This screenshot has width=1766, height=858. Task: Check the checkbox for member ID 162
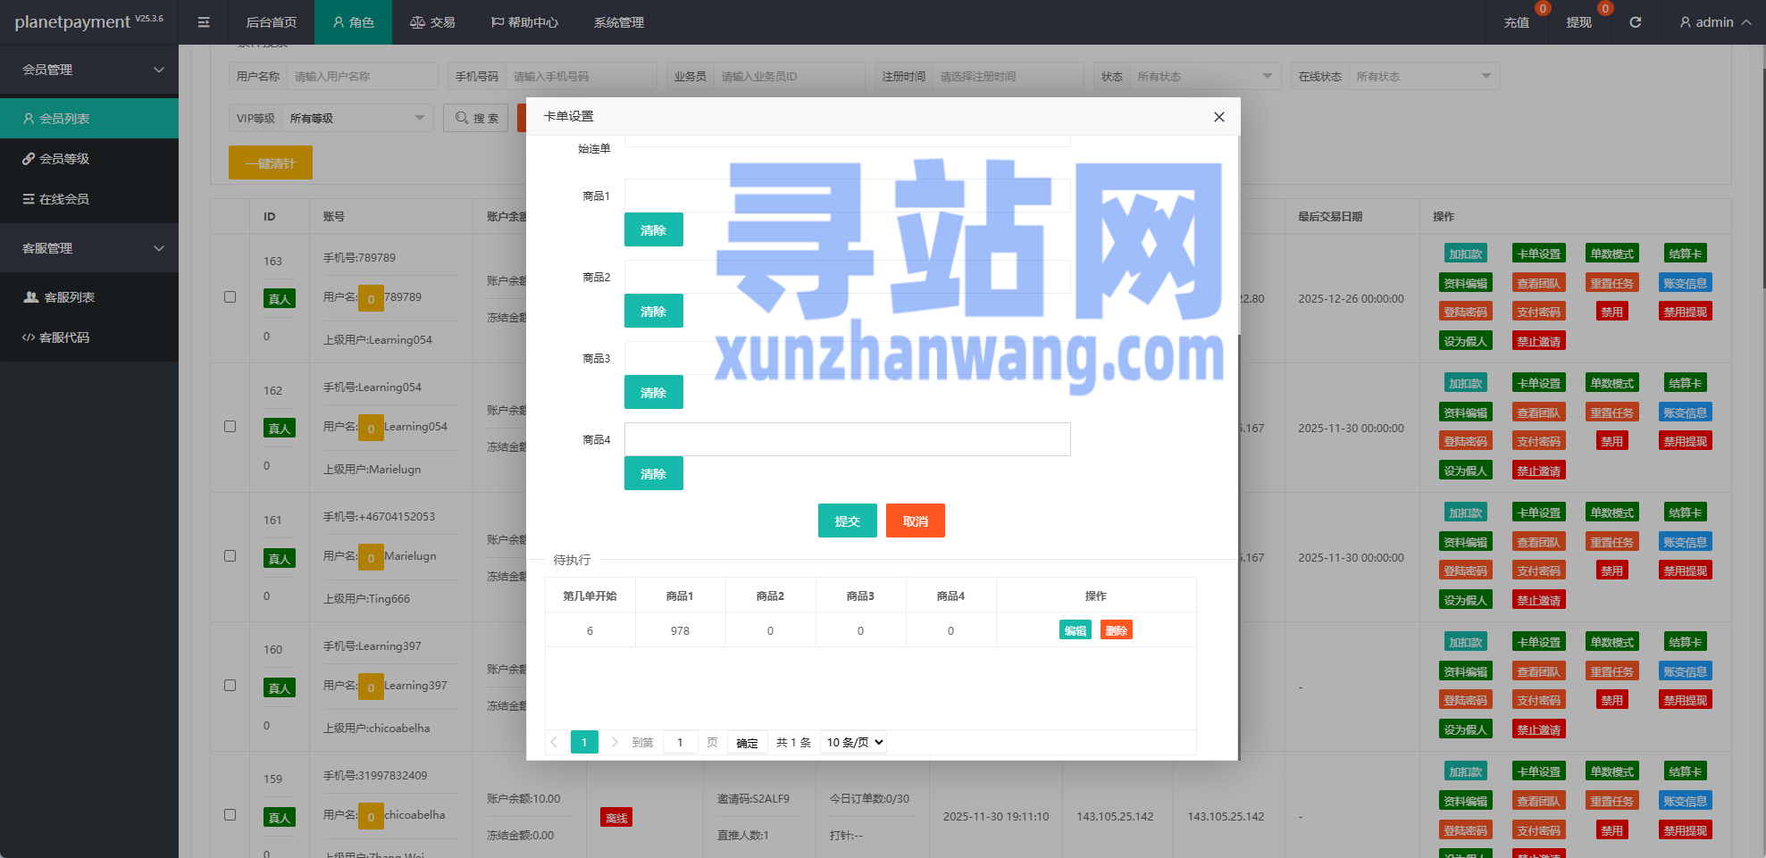click(x=230, y=427)
